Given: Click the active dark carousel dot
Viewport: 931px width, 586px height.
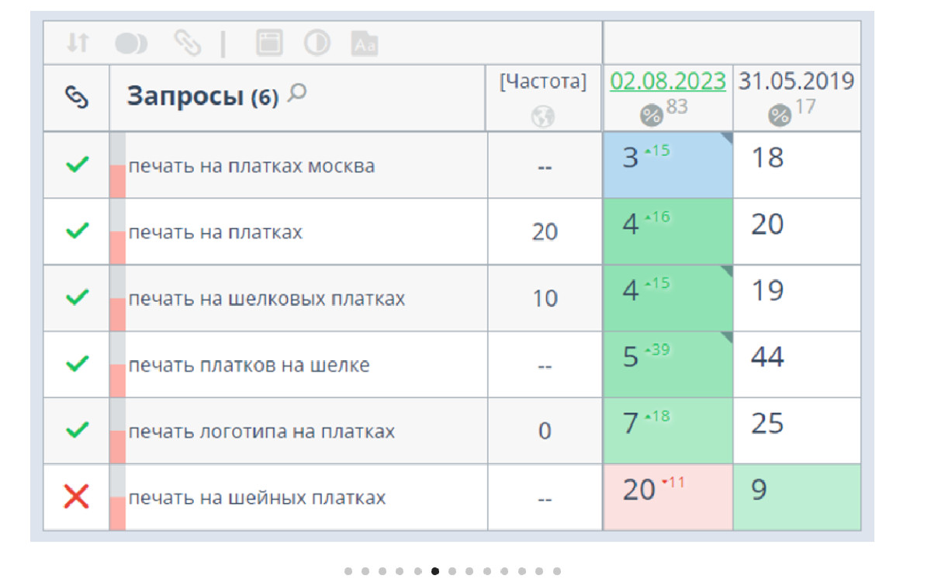Looking at the screenshot, I should pos(435,571).
